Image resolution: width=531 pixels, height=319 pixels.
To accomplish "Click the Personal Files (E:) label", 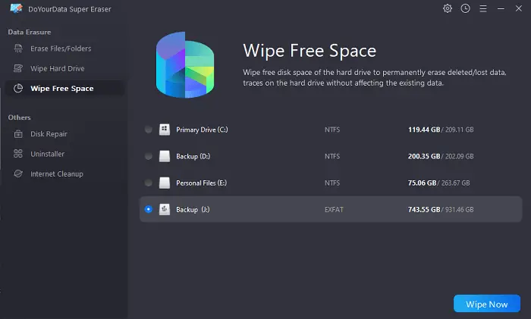I will point(201,183).
